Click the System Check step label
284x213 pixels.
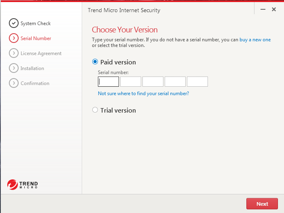(x=36, y=23)
